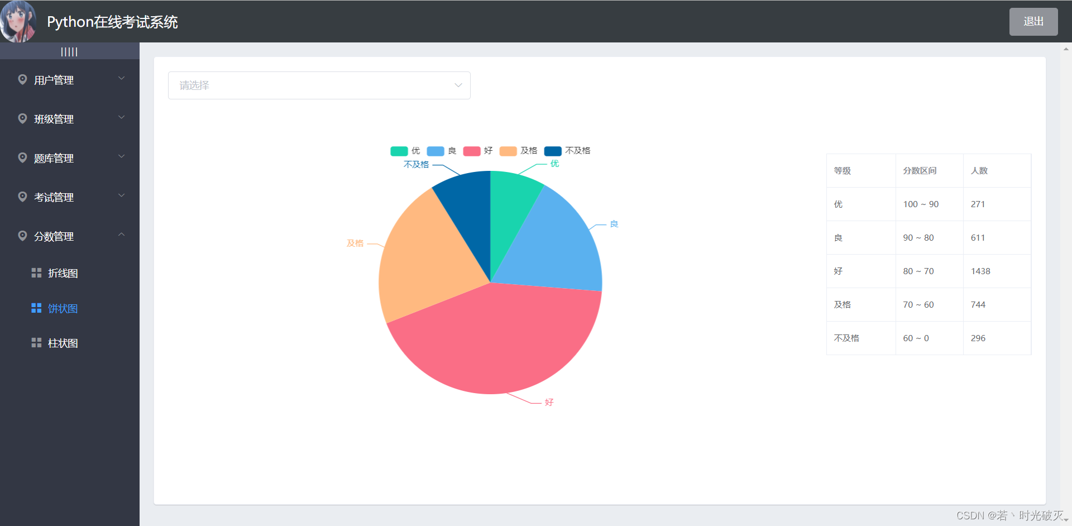Open the 题库管理 menu item

click(x=70, y=158)
